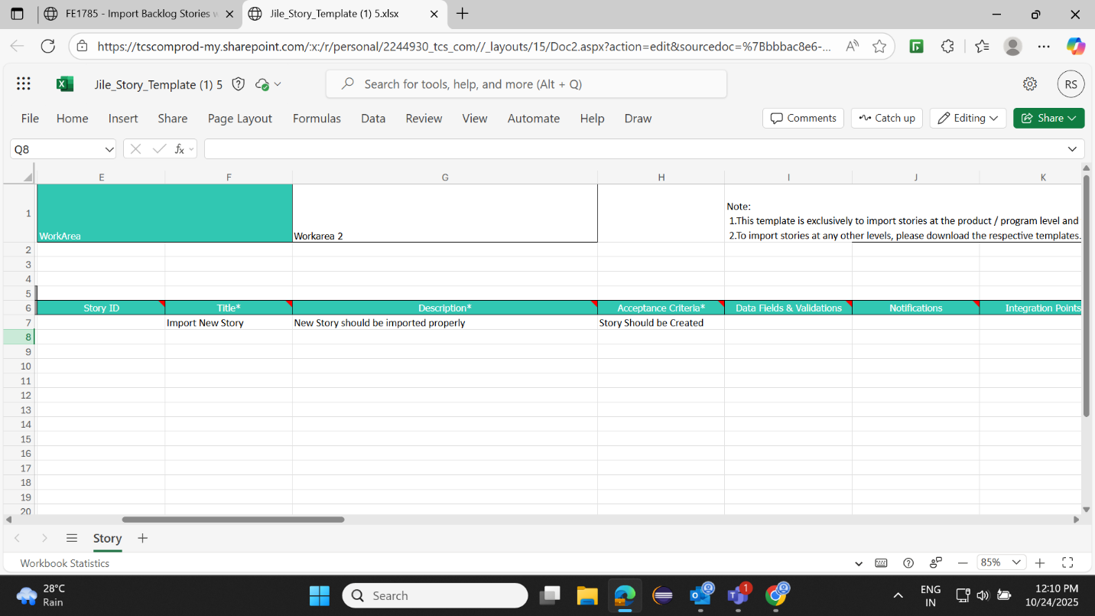Click the Excel logo icon

pos(65,84)
